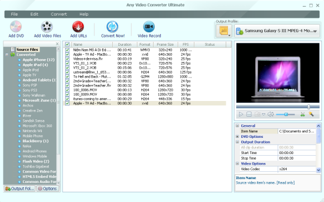Click the Add URLs download icon

[78, 27]
